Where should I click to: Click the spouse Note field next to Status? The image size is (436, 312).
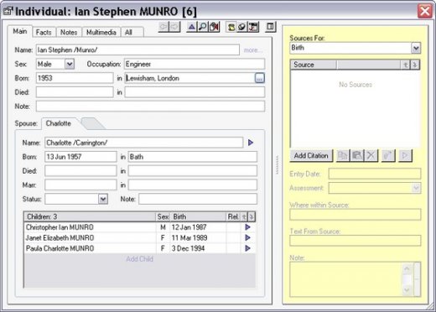198,199
